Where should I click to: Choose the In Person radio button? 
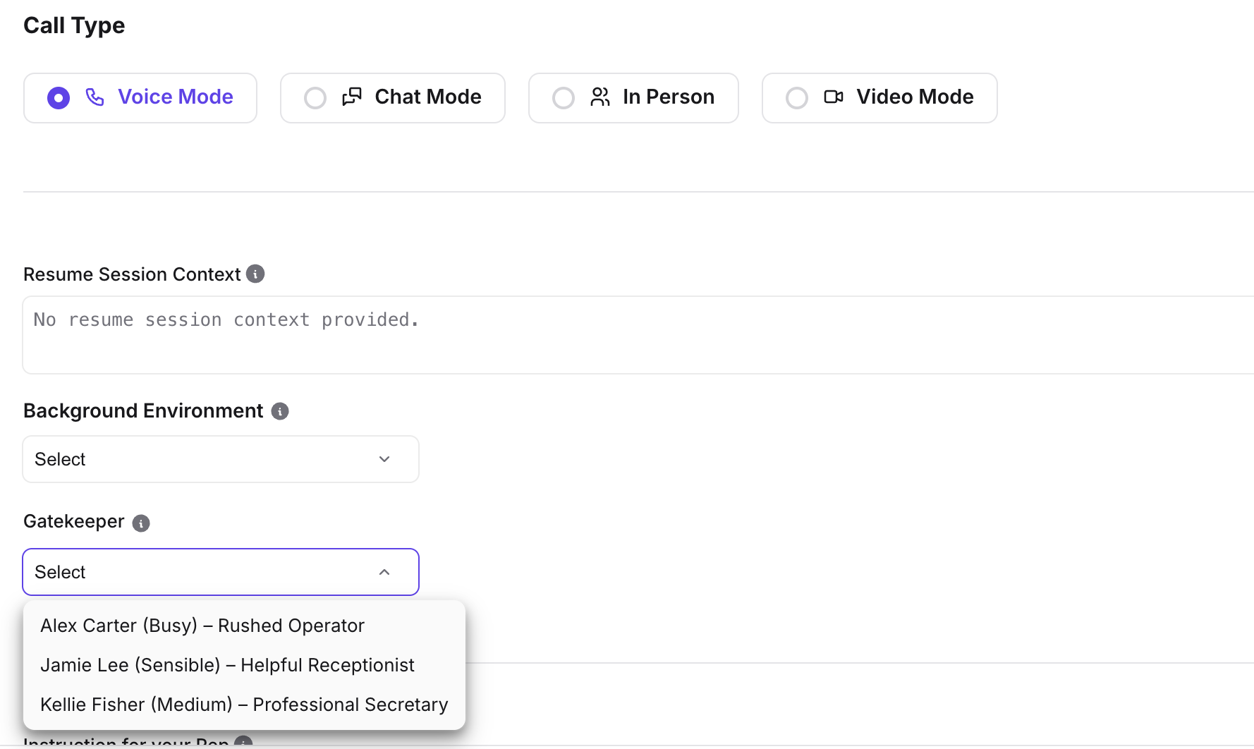click(564, 98)
